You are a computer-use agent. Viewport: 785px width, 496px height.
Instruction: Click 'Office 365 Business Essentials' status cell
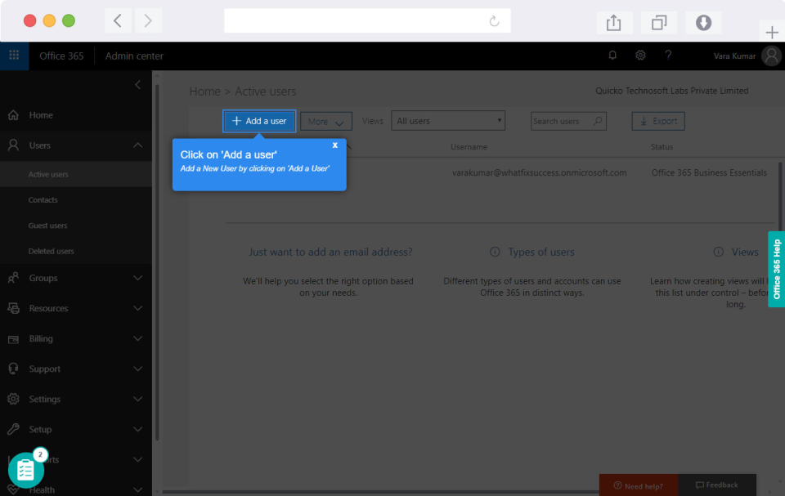click(709, 172)
